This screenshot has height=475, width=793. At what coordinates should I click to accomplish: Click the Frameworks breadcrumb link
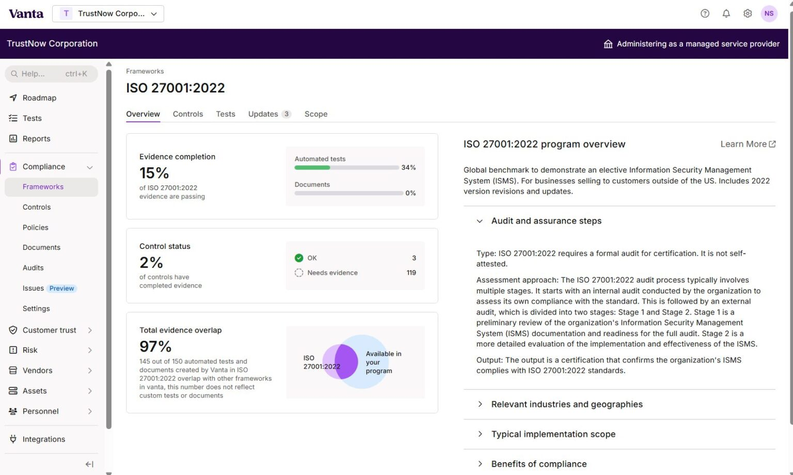coord(145,71)
